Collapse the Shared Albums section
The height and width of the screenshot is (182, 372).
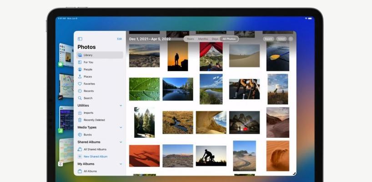click(x=121, y=142)
